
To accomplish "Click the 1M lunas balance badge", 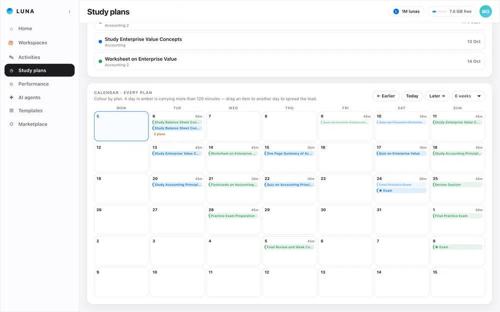I will point(406,11).
